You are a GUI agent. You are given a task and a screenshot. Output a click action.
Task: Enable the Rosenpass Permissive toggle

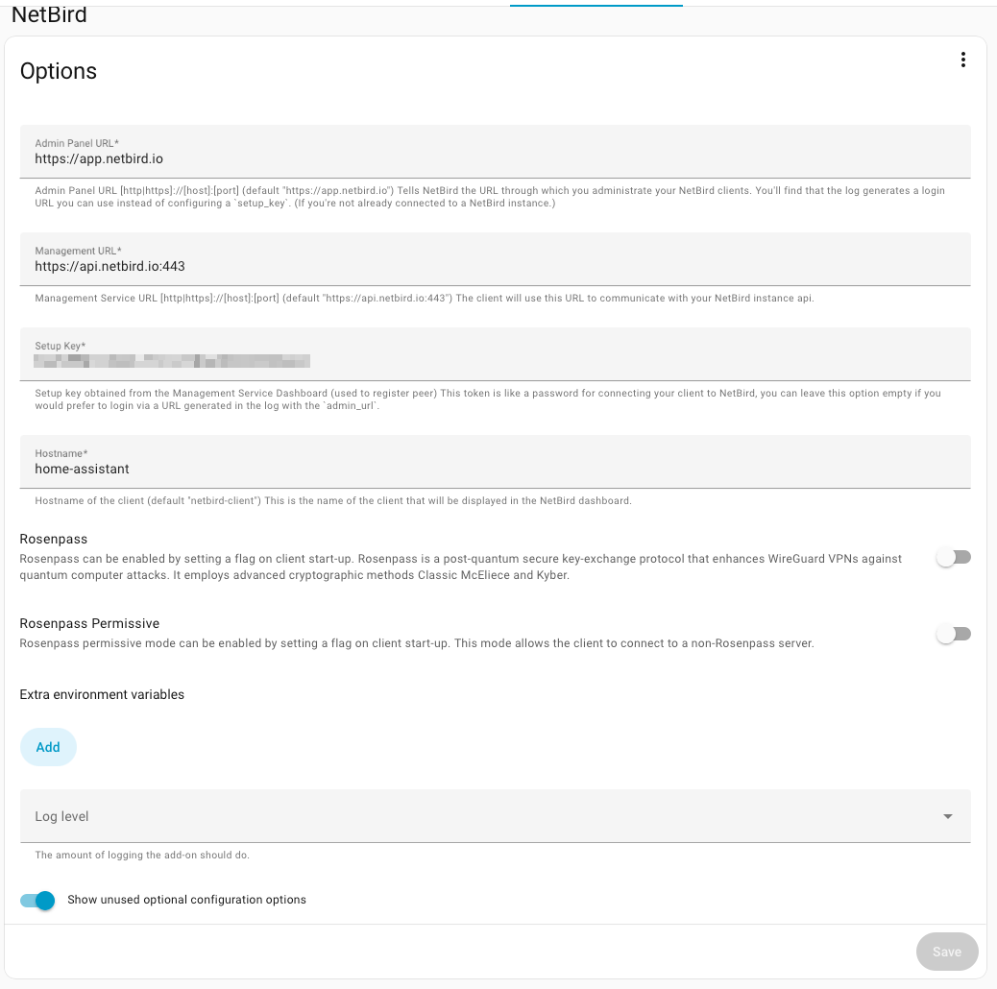[x=954, y=634]
